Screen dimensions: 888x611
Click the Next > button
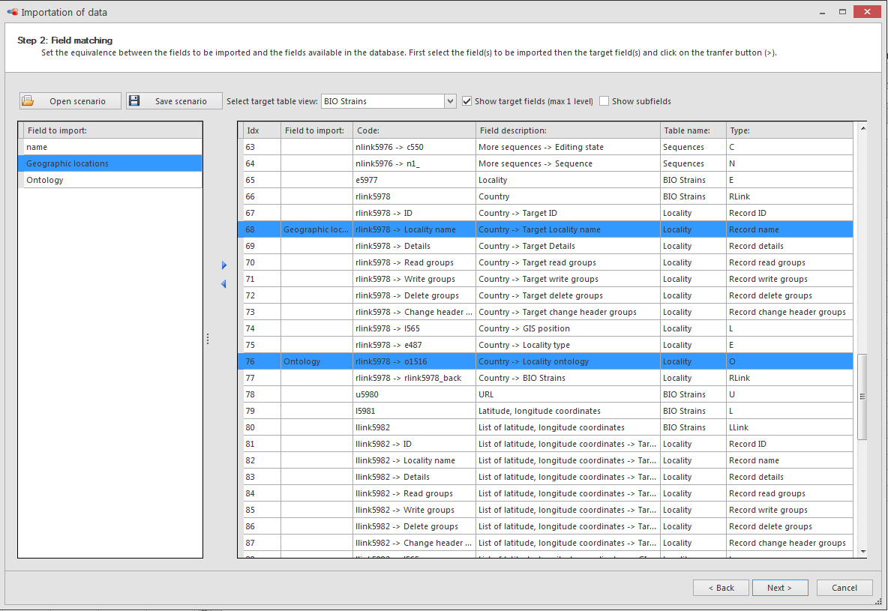click(780, 588)
